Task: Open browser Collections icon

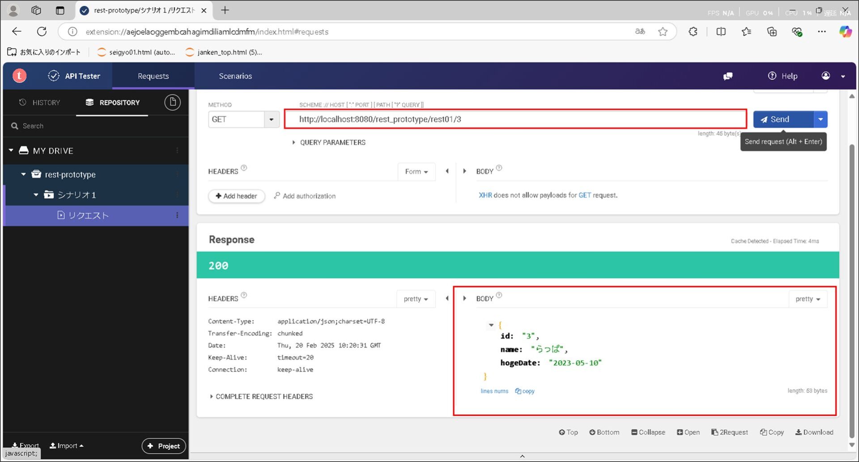Action: [x=772, y=31]
